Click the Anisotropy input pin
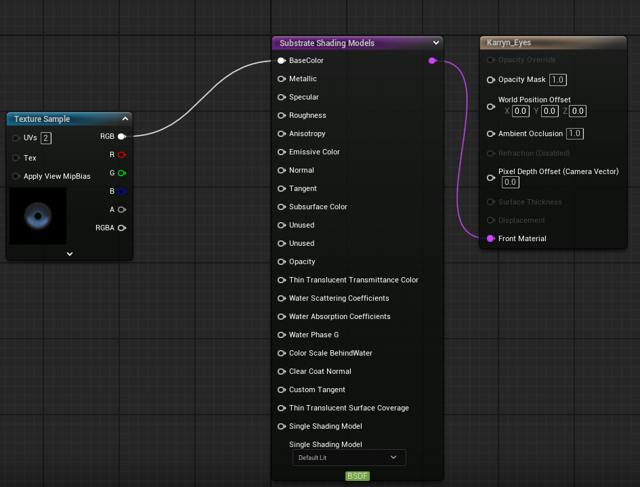Screen dimensions: 640x487 coord(281,134)
